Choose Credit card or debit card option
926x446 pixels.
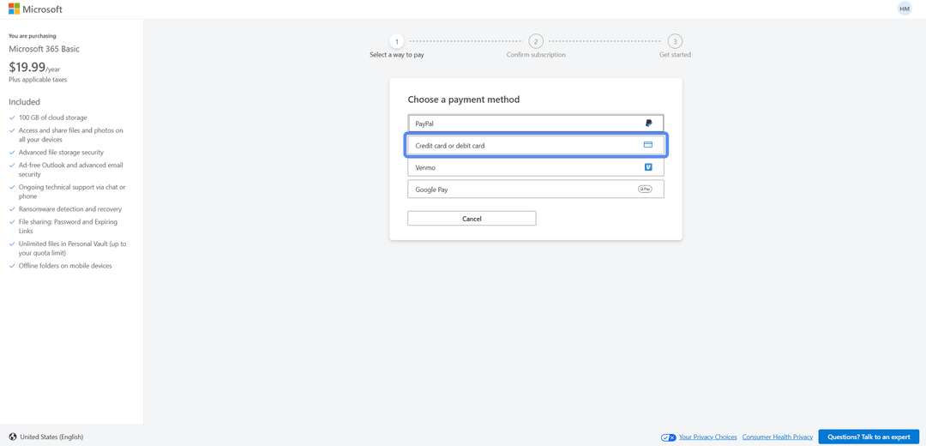point(536,145)
